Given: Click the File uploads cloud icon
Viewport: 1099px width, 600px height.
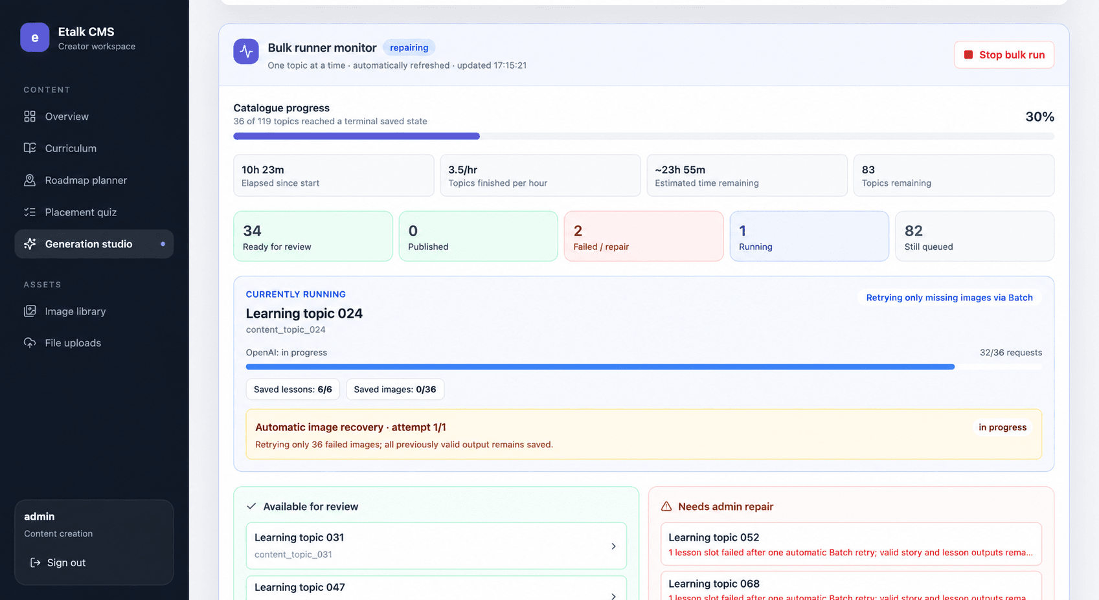Looking at the screenshot, I should click(30, 343).
